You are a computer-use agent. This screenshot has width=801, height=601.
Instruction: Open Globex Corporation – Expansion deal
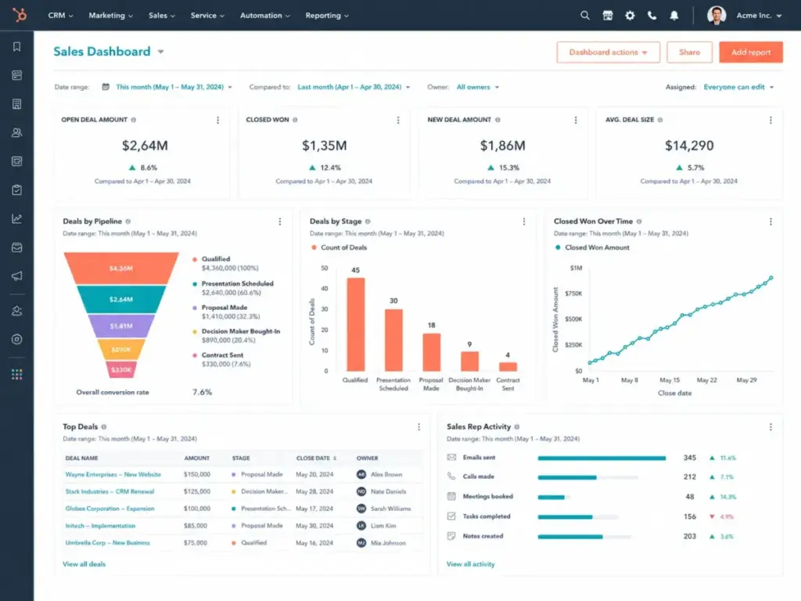point(110,509)
